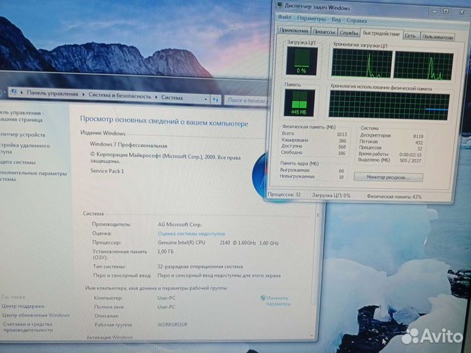The height and width of the screenshot is (353, 471).
Task: Open Центр обновления Windows link
Action: click(x=36, y=315)
